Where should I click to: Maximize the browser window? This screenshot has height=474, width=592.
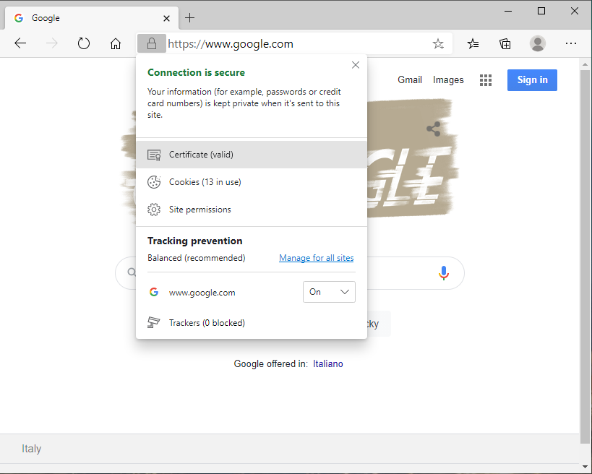click(x=541, y=11)
